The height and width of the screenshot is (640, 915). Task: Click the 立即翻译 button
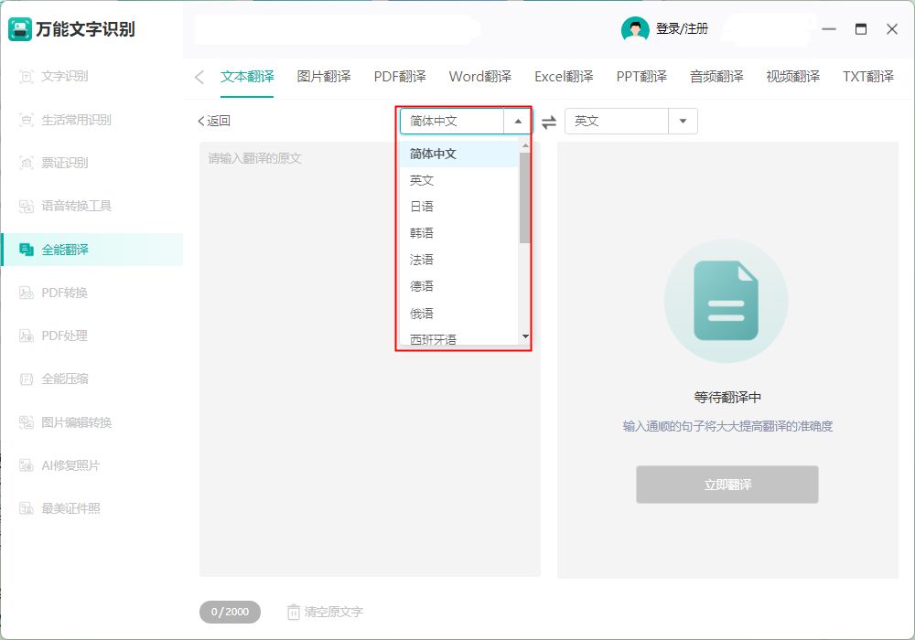[727, 485]
